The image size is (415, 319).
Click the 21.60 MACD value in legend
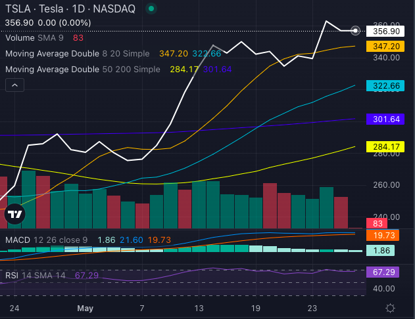coord(132,240)
